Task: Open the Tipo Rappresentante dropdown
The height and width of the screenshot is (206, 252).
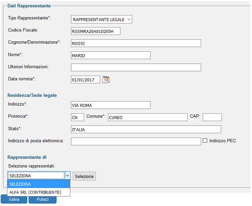Action: pyautogui.click(x=101, y=19)
